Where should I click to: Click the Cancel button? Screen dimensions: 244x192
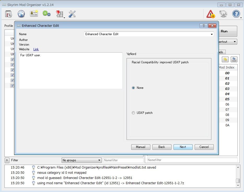coord(204,147)
